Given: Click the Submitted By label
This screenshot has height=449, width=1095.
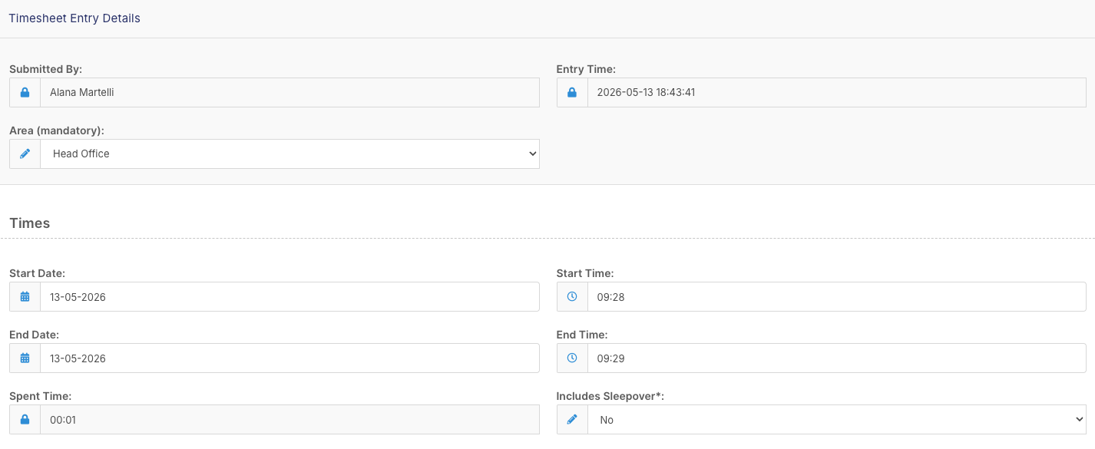Looking at the screenshot, I should point(45,69).
